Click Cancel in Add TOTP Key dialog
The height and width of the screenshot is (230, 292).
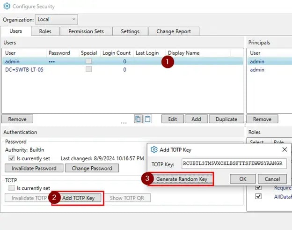click(272, 179)
